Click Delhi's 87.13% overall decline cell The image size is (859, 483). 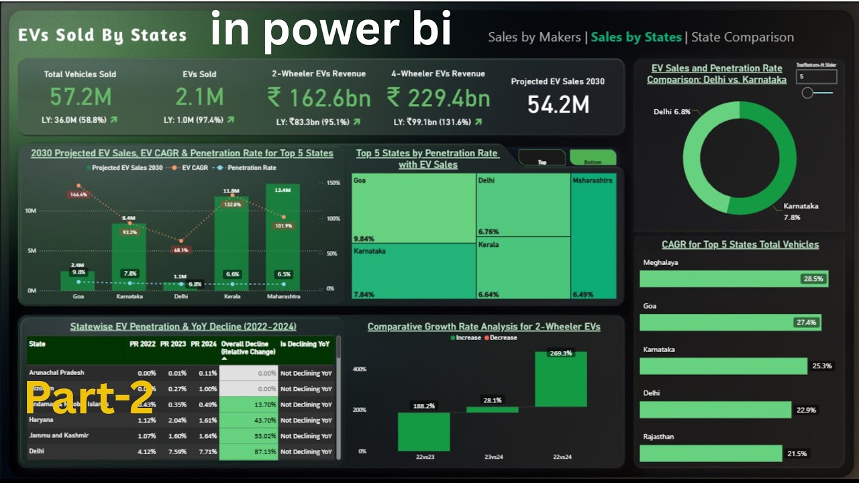pyautogui.click(x=248, y=451)
